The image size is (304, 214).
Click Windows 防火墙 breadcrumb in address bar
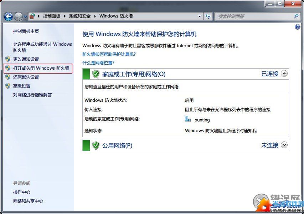pyautogui.click(x=116, y=16)
